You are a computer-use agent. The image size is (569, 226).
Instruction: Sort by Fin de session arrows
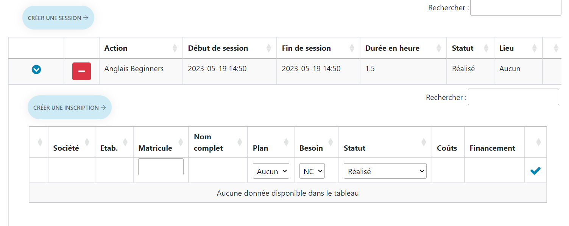352,48
